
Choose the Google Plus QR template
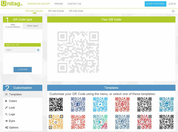coord(78,122)
